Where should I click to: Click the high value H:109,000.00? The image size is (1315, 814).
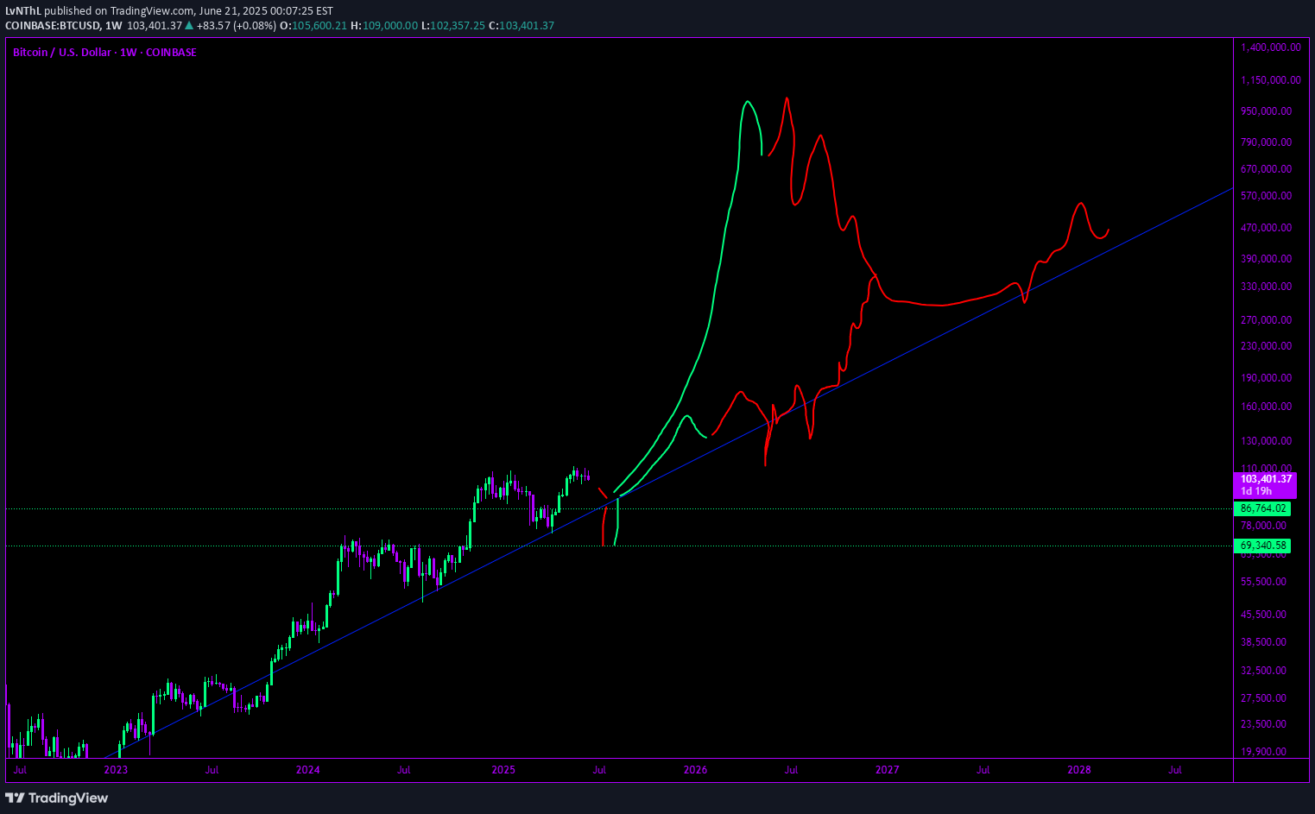pos(383,26)
